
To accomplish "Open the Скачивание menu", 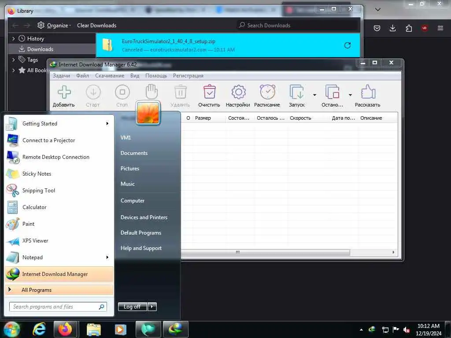I will coord(110,76).
